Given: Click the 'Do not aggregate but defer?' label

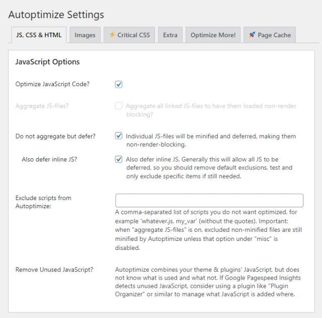Looking at the screenshot, I should (55, 136).
